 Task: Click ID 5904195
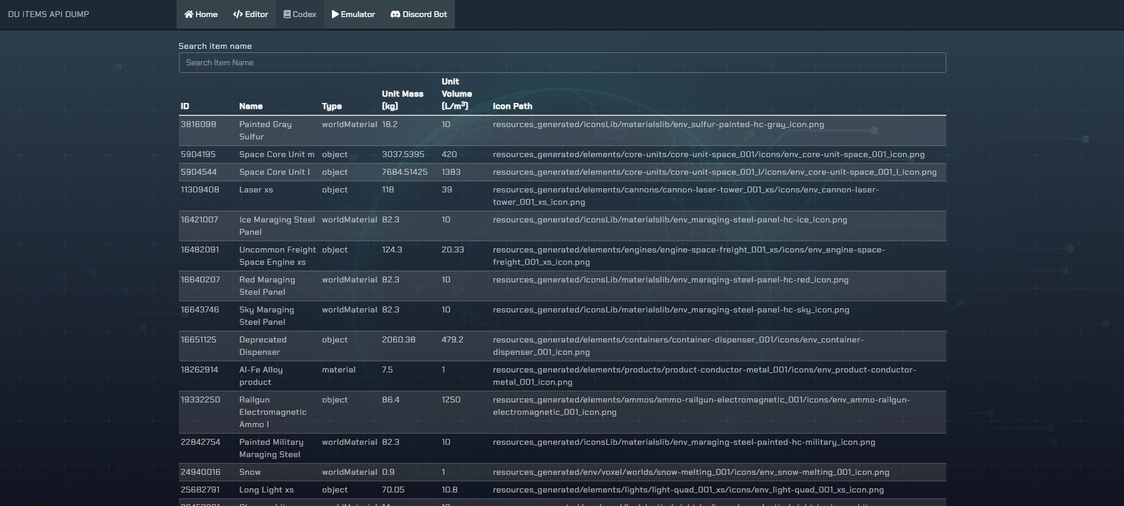pos(198,154)
